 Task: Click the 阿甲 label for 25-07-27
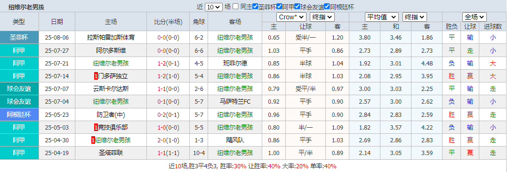point(19,50)
